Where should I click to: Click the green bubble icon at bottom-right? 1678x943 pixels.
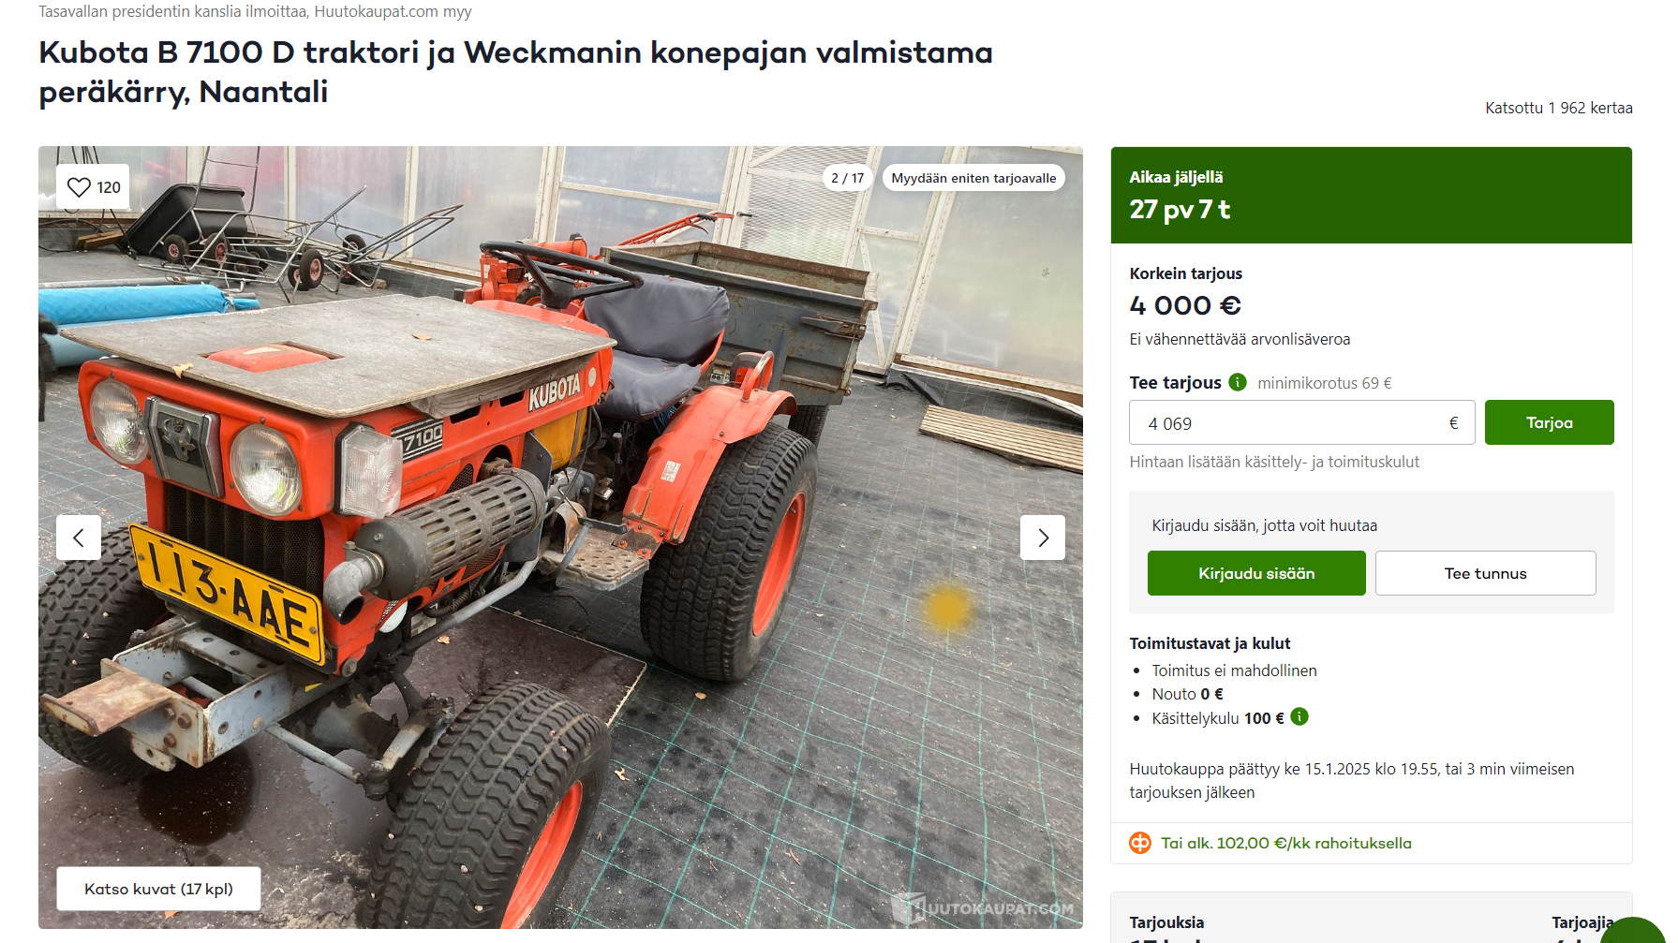1638,930
